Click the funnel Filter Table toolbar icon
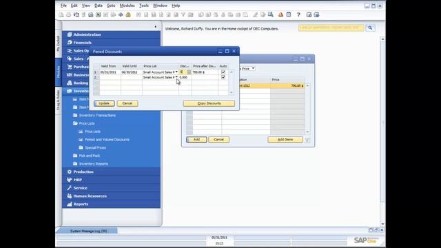The image size is (441, 248). (183, 14)
